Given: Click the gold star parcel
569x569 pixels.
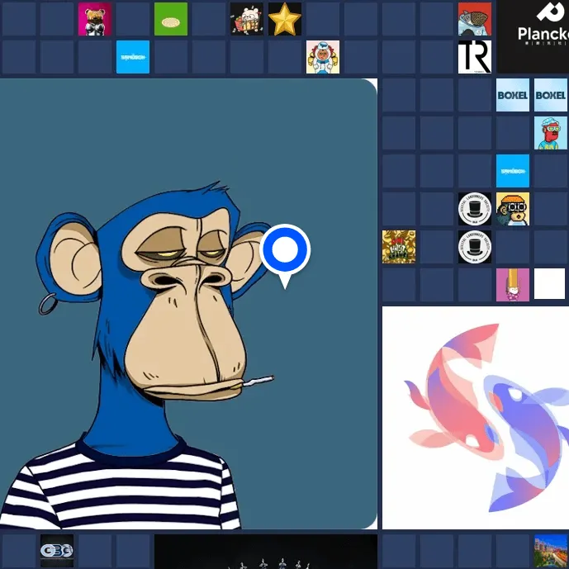Looking at the screenshot, I should pyautogui.click(x=285, y=19).
